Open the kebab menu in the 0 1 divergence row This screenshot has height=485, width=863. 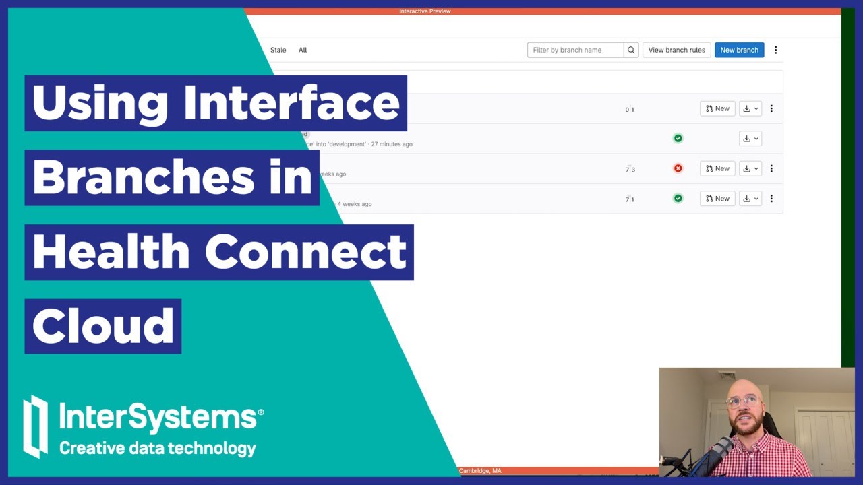click(771, 108)
